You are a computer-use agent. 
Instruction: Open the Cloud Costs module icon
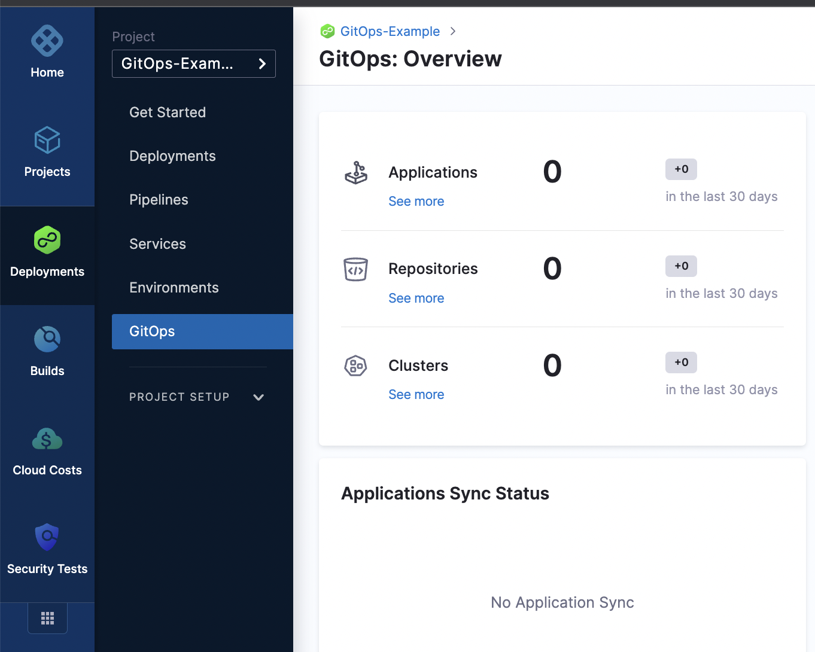pyautogui.click(x=47, y=440)
